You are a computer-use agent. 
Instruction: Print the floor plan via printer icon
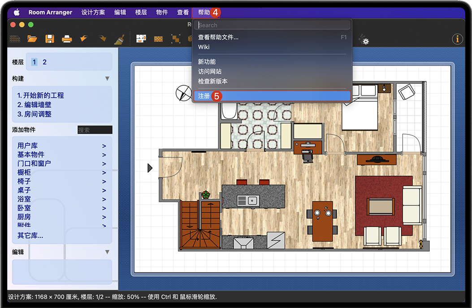[67, 39]
